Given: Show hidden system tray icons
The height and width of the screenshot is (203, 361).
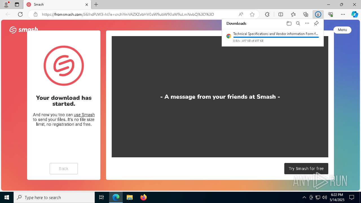Looking at the screenshot, I should coord(304,197).
